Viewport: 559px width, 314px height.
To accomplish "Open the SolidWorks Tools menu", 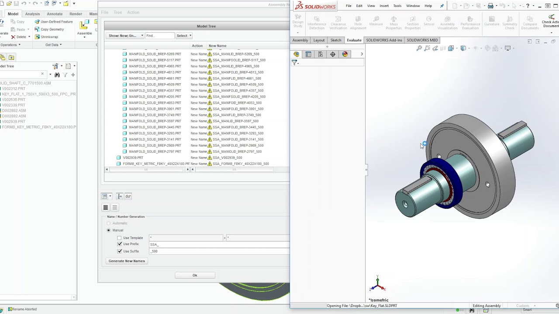I will coord(397,6).
